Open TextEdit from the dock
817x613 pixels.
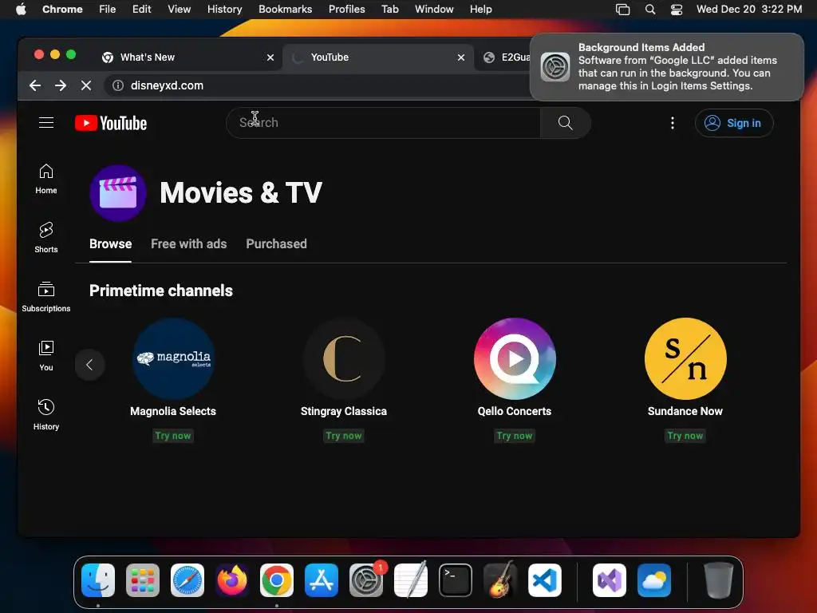coord(411,580)
